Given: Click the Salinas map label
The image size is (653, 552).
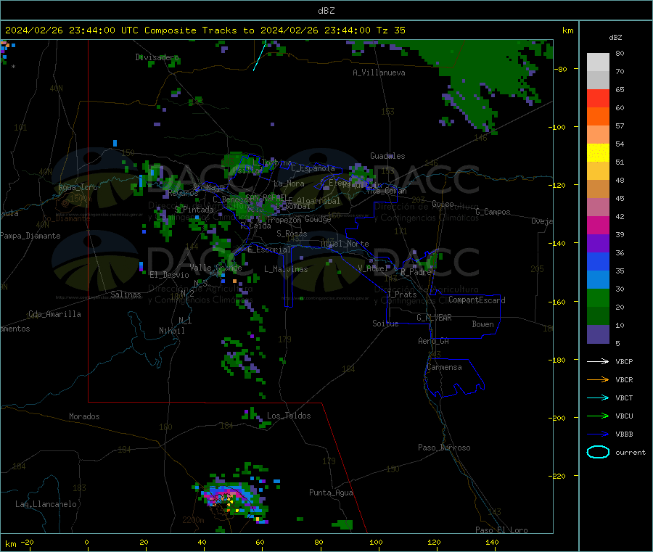Looking at the screenshot, I should (126, 294).
